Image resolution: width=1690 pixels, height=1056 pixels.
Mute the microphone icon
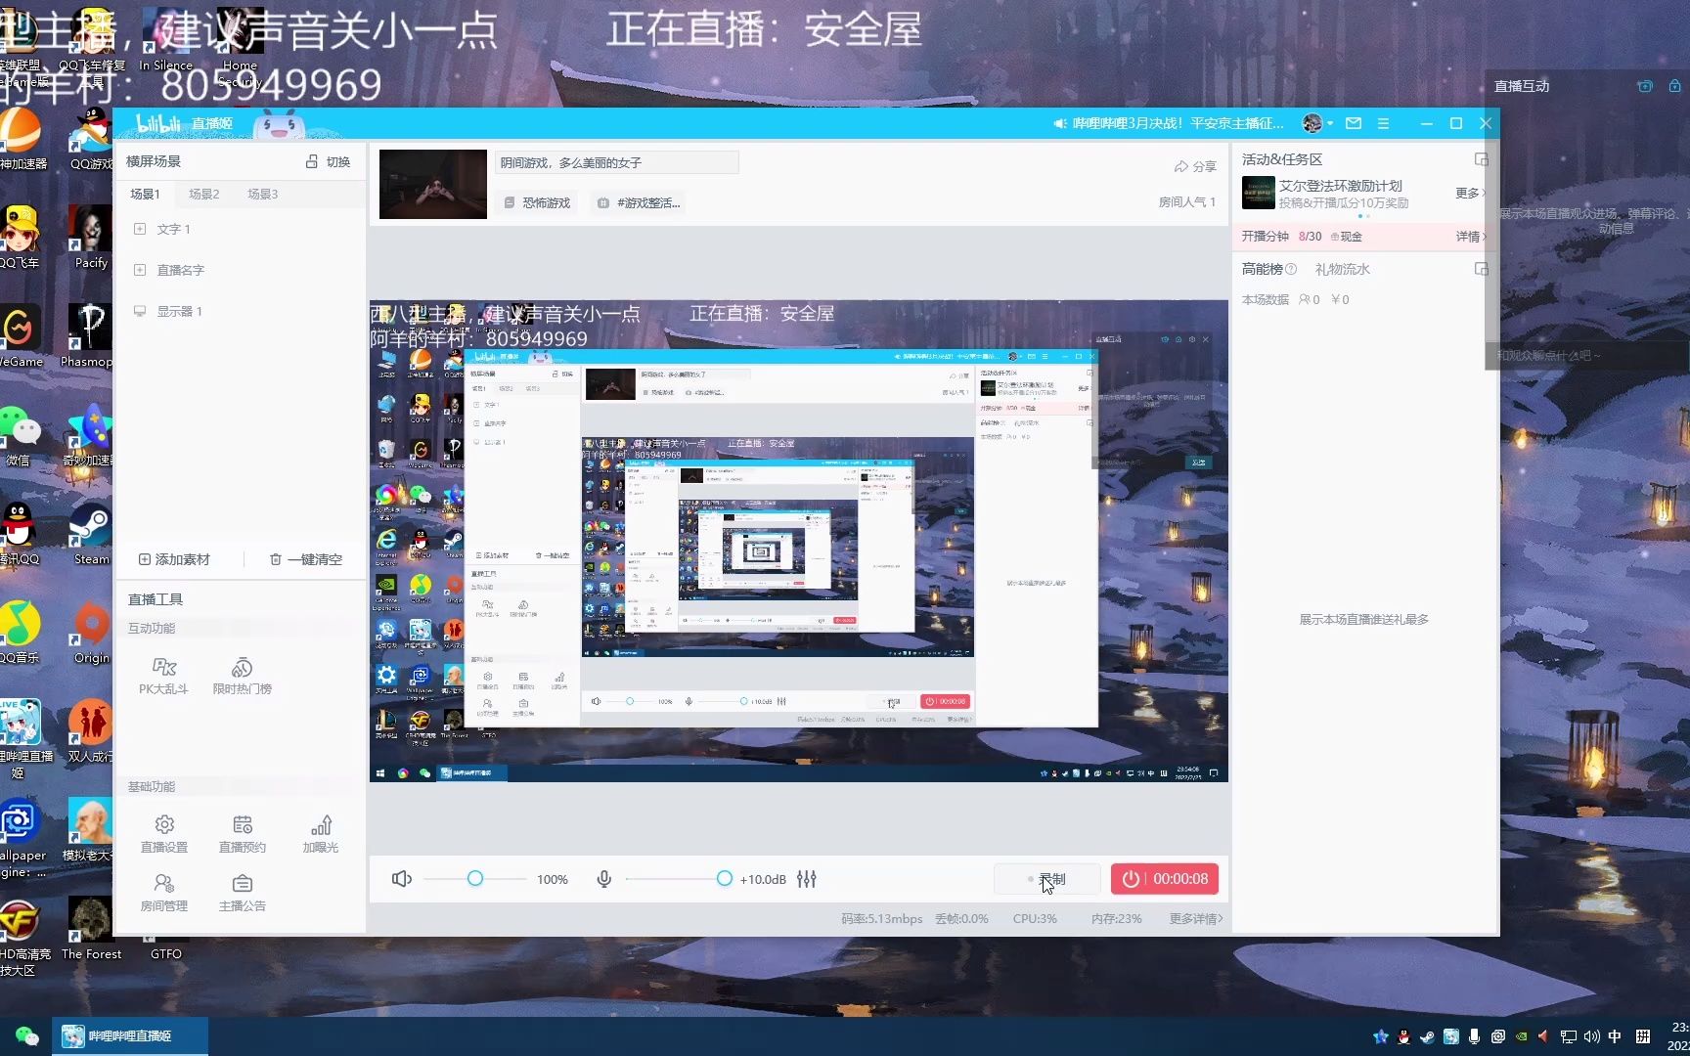point(604,879)
